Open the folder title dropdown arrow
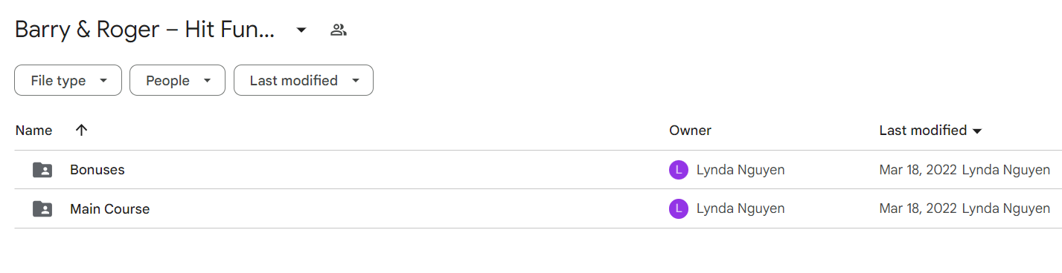The width and height of the screenshot is (1062, 273). (301, 30)
